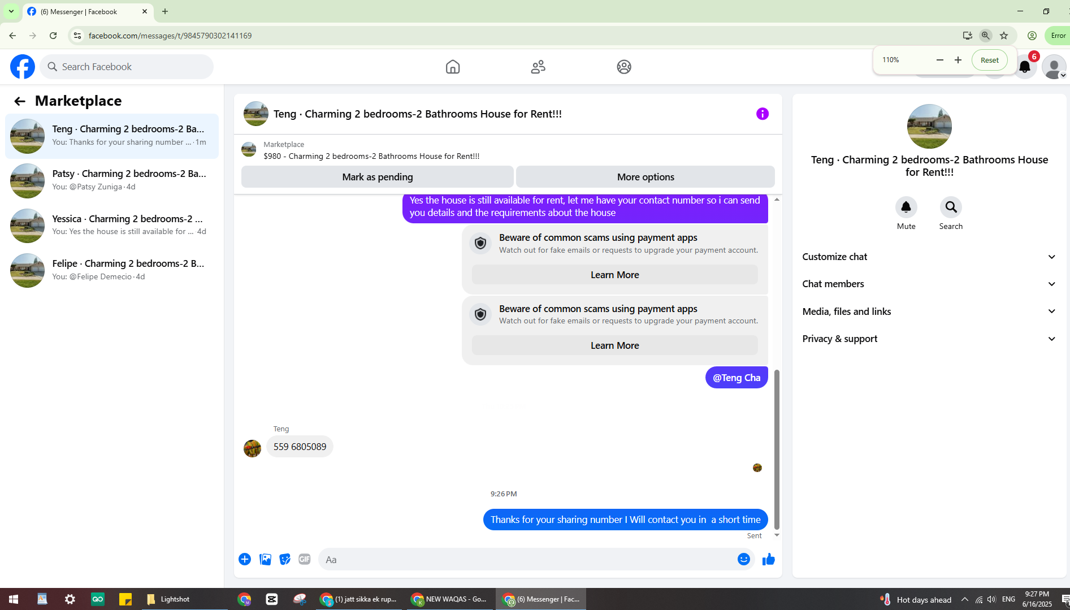Click Chrome zoom magnifier icon in address bar
The image size is (1070, 610).
tap(986, 36)
